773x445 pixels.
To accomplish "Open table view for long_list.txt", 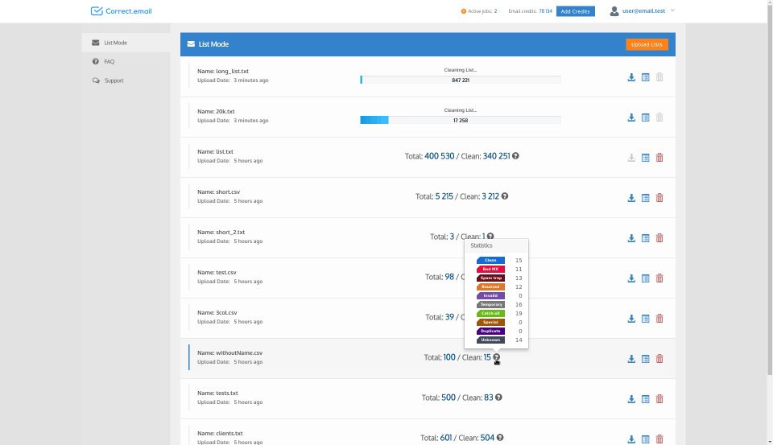I will point(645,77).
